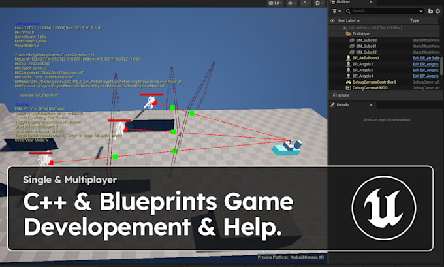Click the Preview Platform: Android Generic XR text
Image resolution: width=444 pixels, height=267 pixels.
[291, 257]
